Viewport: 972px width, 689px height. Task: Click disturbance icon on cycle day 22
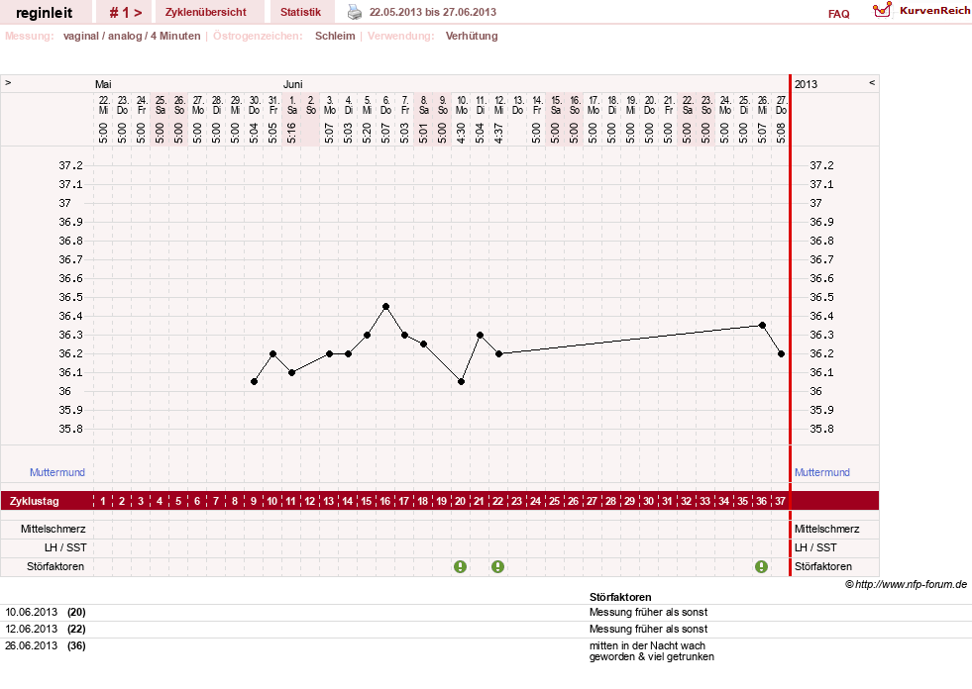coord(497,566)
